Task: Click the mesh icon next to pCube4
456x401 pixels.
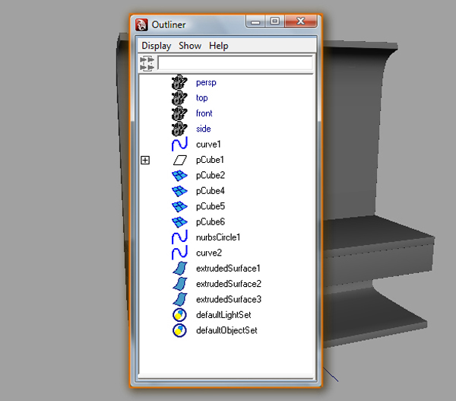Action: 179,191
